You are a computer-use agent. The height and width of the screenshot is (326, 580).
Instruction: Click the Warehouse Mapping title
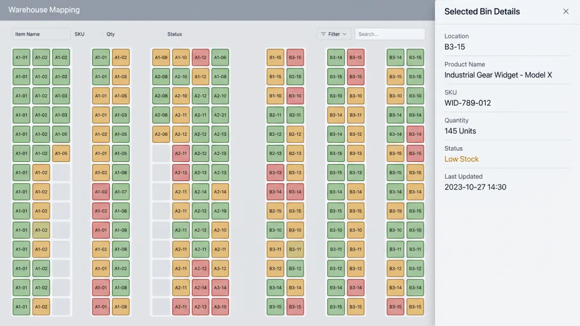(x=44, y=10)
